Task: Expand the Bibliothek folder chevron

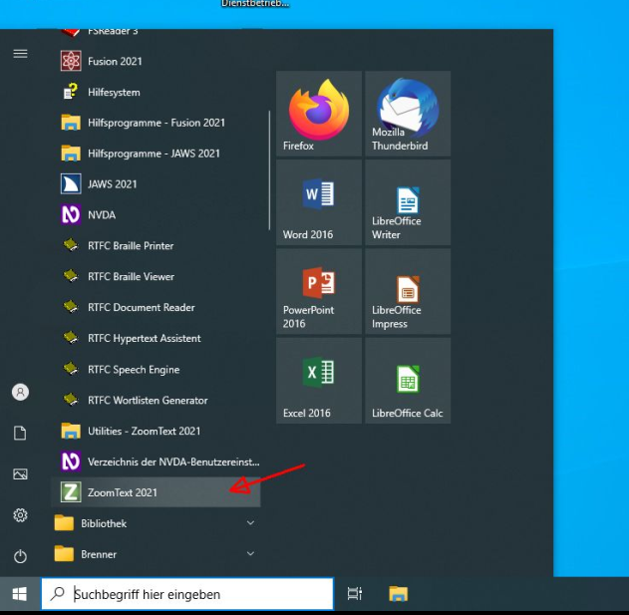Action: [x=250, y=522]
